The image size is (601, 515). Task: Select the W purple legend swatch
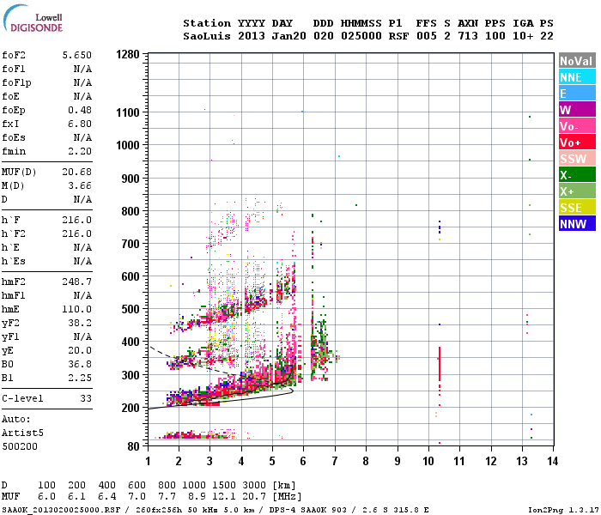(x=577, y=110)
